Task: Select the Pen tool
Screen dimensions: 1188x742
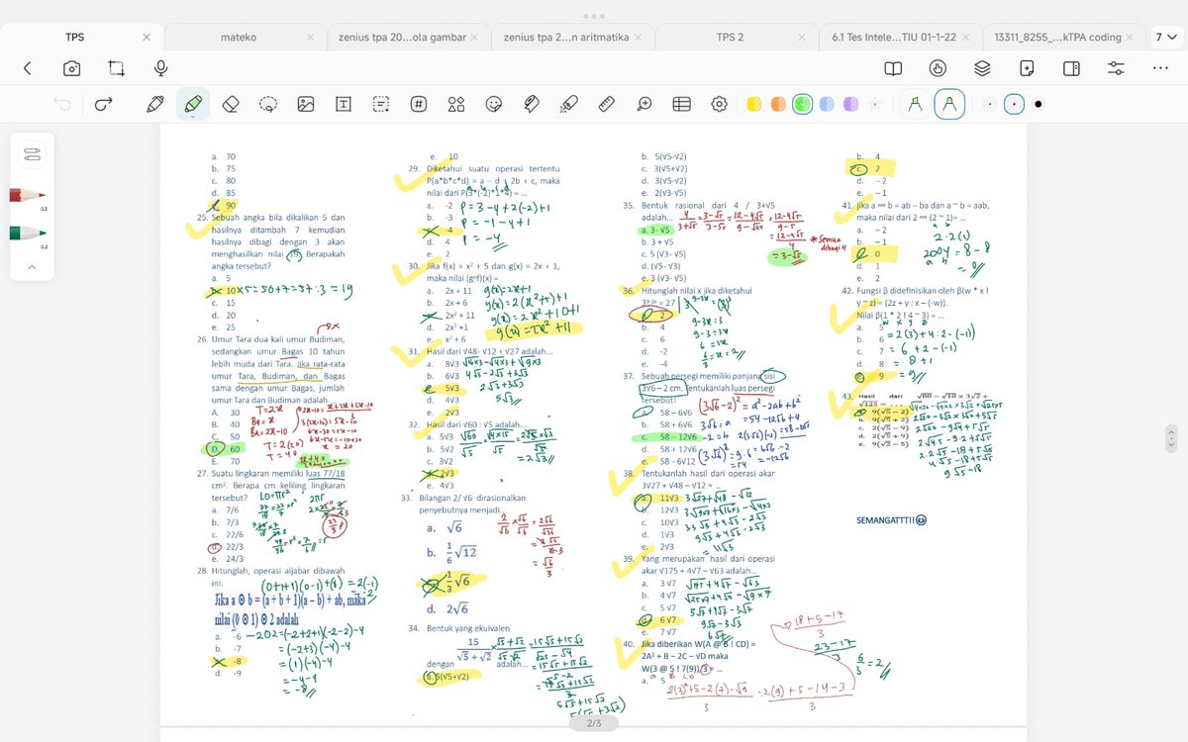Action: [x=154, y=104]
